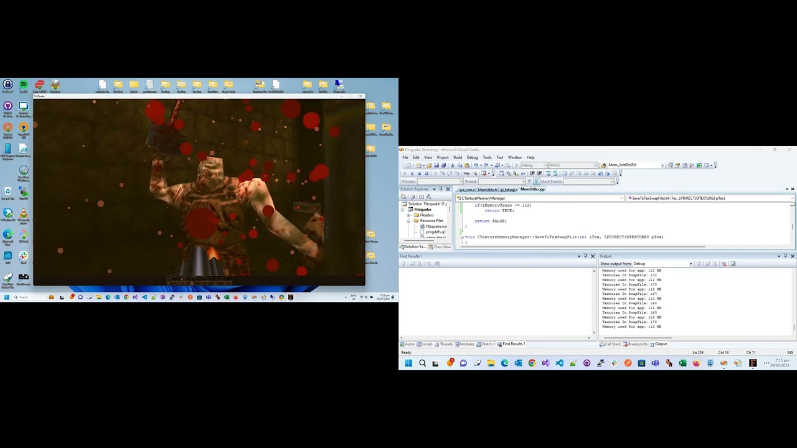
Task: Click the Undo arrow icon in toolbar
Action: pos(476,165)
